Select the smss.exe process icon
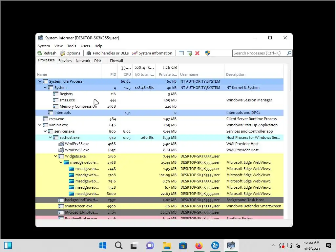Image resolution: width=336 pixels, height=252 pixels. [56, 100]
